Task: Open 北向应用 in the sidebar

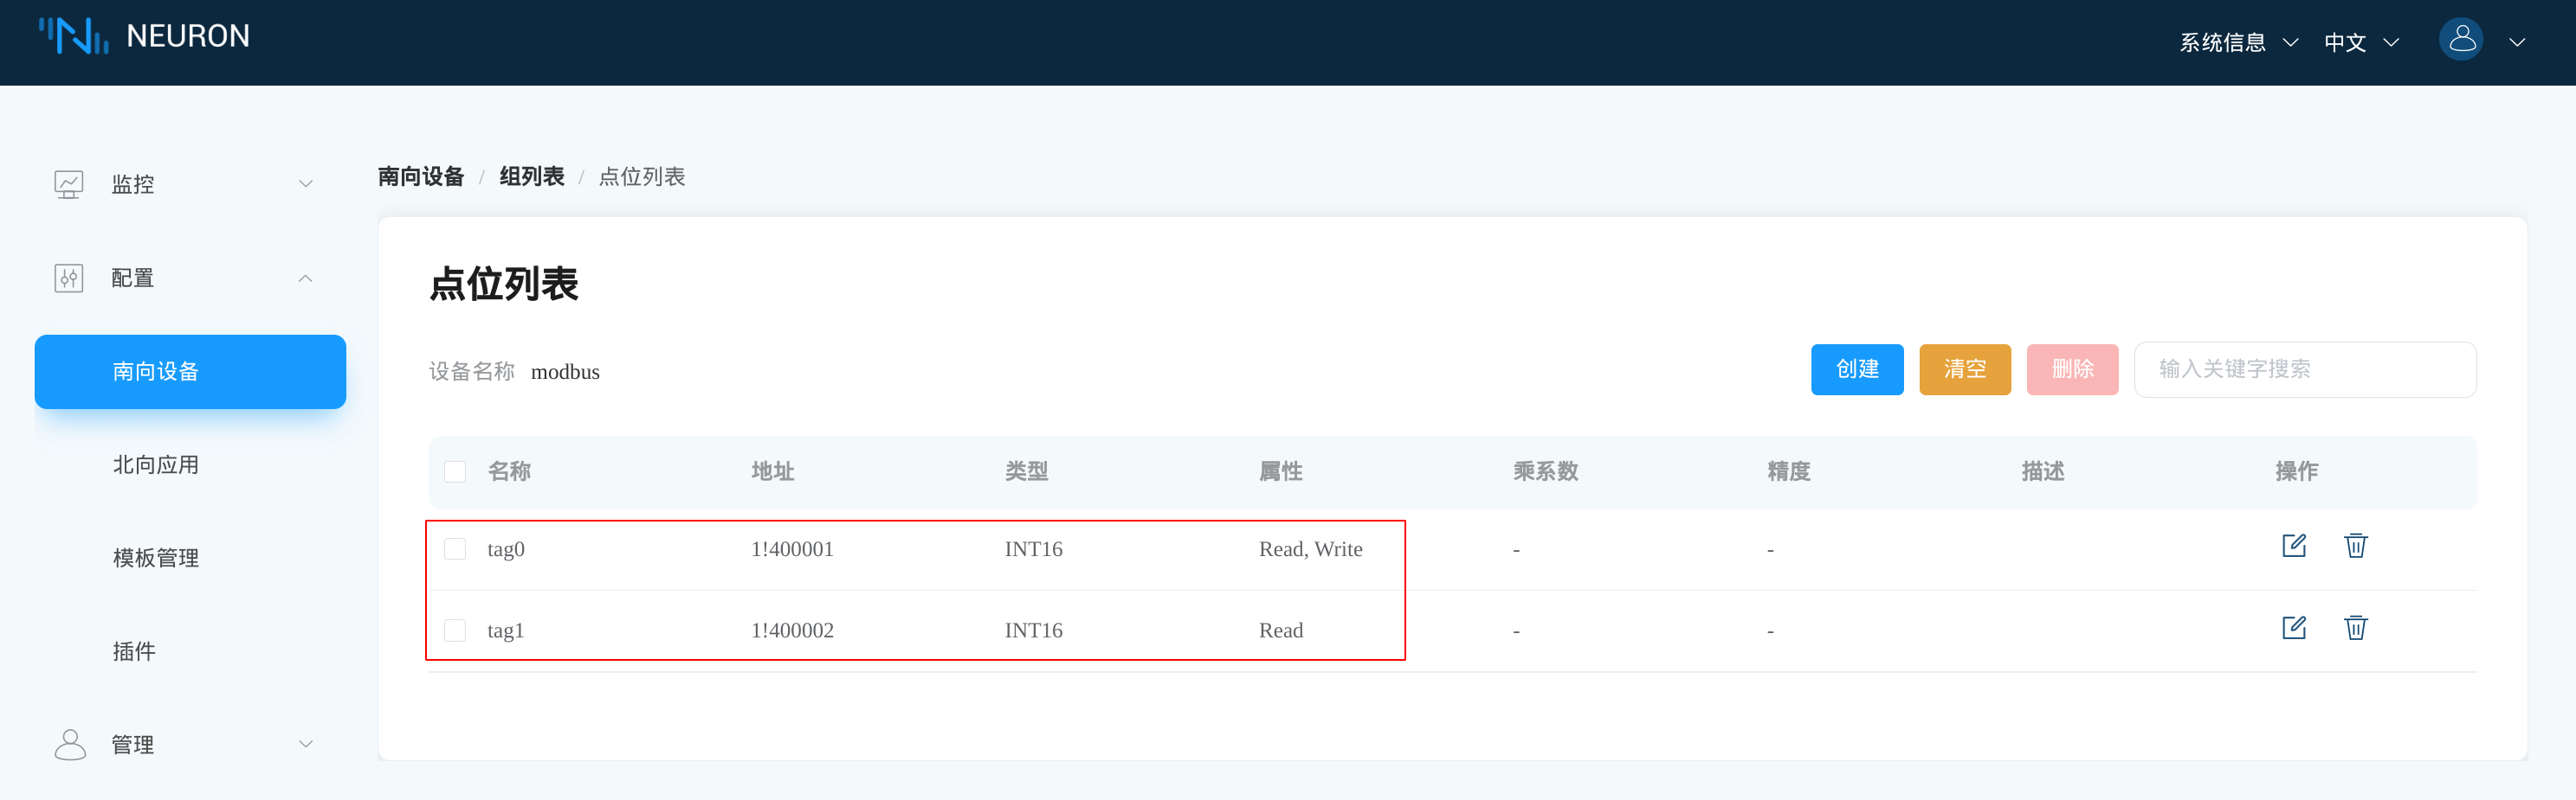Action: (x=156, y=464)
